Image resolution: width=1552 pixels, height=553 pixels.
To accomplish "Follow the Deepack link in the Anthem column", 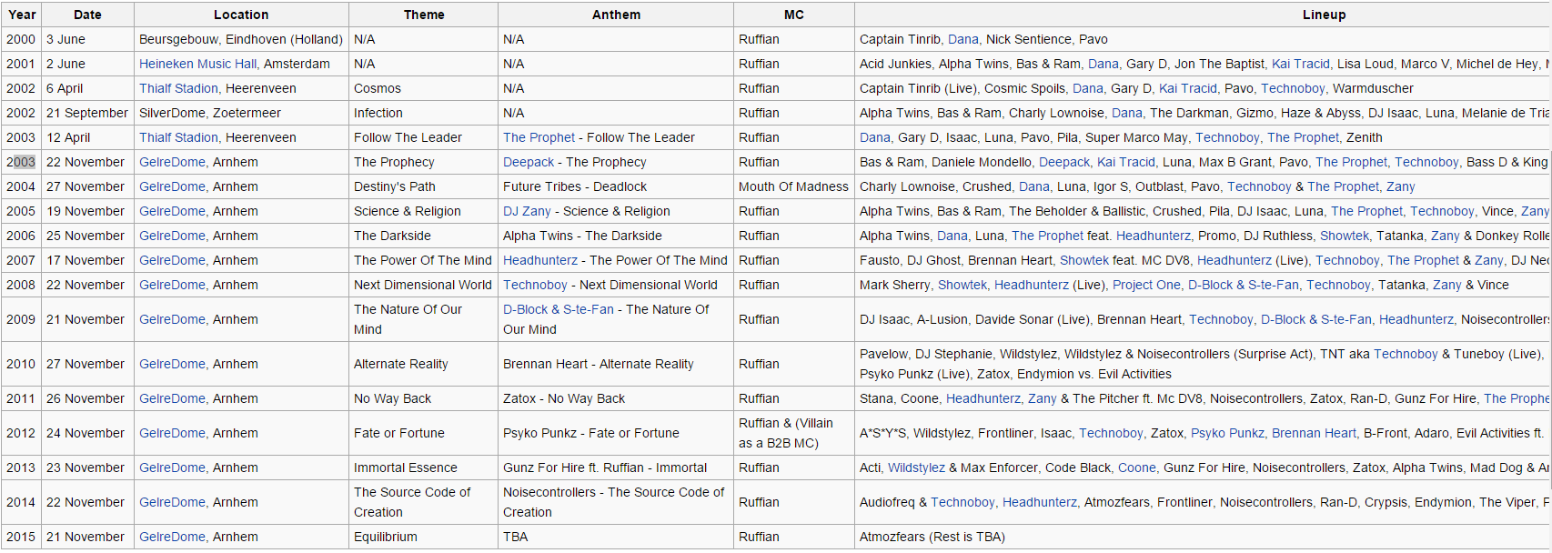I will pyautogui.click(x=529, y=162).
